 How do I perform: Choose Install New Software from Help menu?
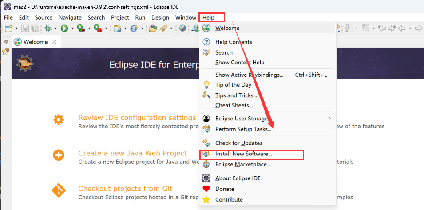(268, 154)
